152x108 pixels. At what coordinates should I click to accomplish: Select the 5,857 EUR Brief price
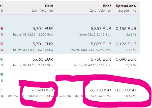point(101,29)
